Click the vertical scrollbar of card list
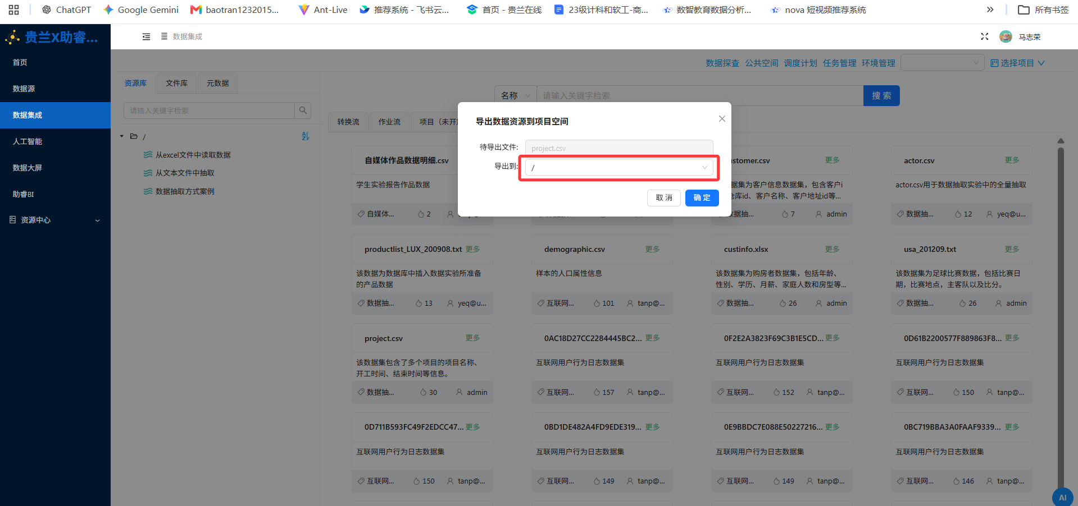The image size is (1078, 506). 1061,317
